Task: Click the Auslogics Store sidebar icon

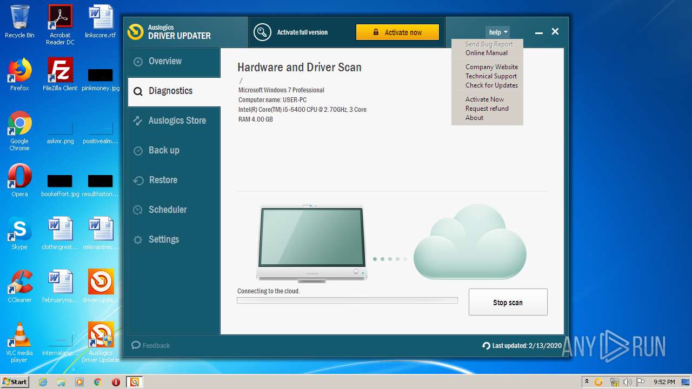Action: click(x=138, y=121)
